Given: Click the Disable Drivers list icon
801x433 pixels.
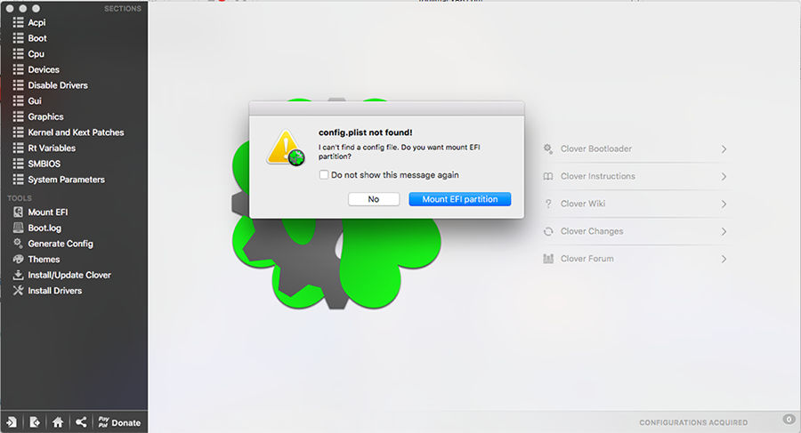Looking at the screenshot, I should tap(19, 85).
